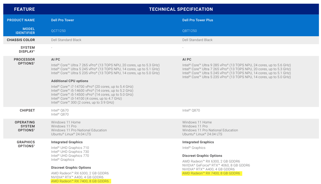Click the NVIDIA GeForce RTX 4060 entry

216,165
